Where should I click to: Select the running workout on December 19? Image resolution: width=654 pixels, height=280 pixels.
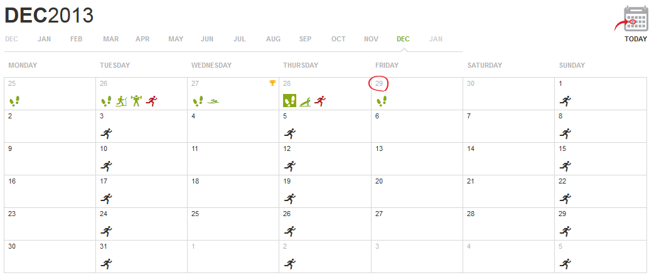(x=289, y=198)
